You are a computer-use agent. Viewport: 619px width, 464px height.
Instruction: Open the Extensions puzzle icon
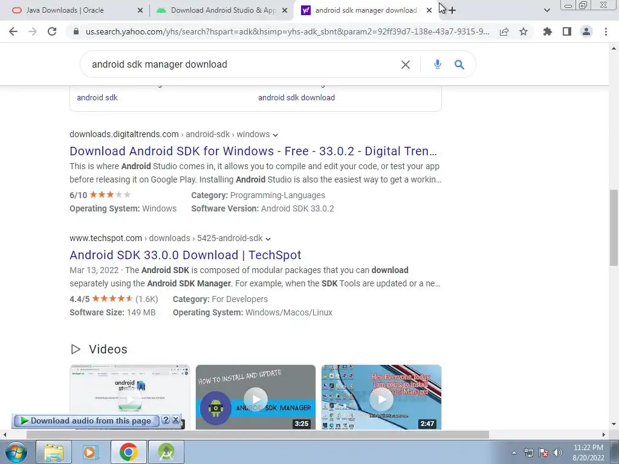pyautogui.click(x=548, y=31)
